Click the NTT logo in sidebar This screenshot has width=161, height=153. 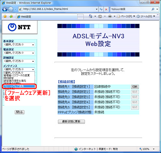pos(20,27)
